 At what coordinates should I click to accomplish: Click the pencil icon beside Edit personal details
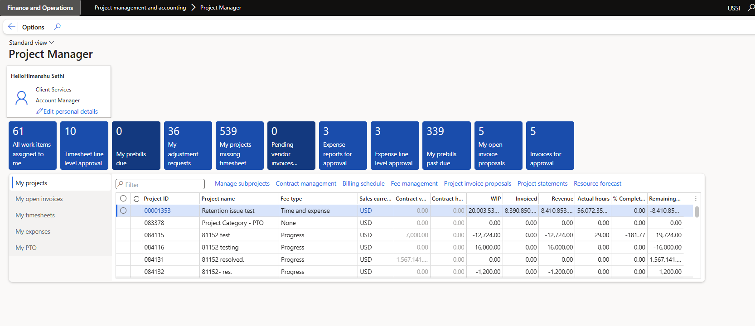39,111
